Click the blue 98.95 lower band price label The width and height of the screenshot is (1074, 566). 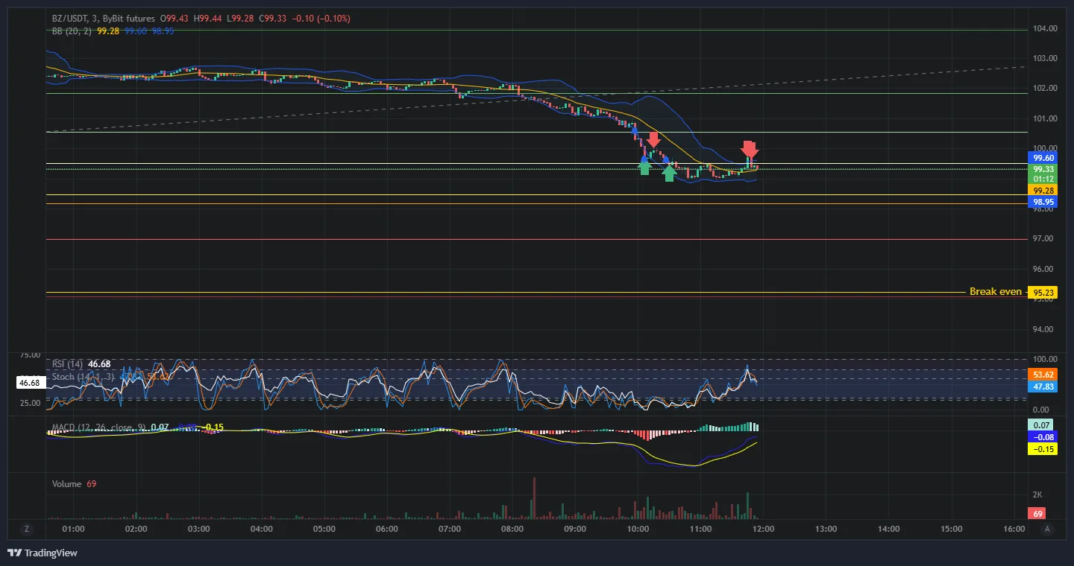1042,202
